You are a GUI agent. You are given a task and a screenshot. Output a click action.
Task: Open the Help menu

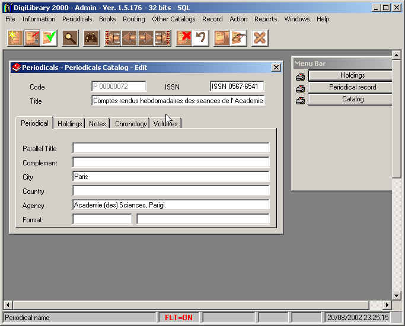click(323, 19)
